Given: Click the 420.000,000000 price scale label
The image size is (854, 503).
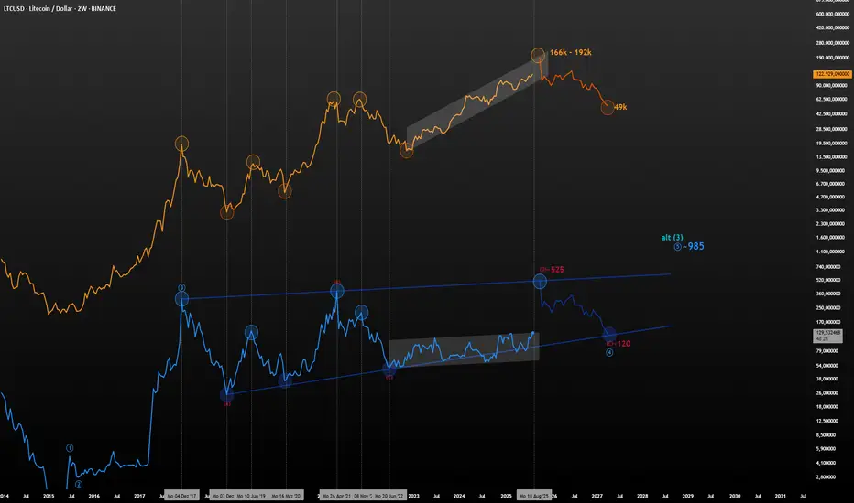Looking at the screenshot, I should click(833, 27).
